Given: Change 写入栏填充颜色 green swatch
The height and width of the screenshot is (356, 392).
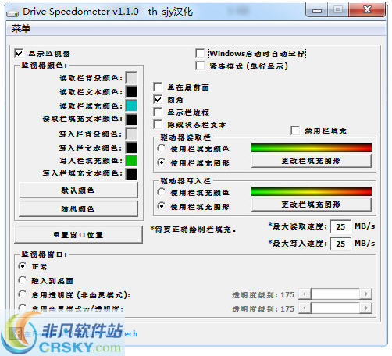Looking at the screenshot, I should click(x=131, y=160).
